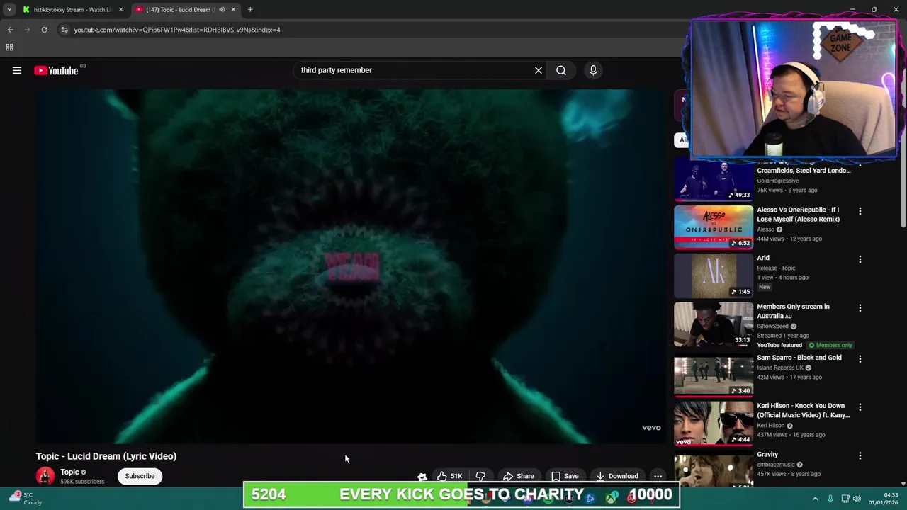Click the video player to pause
This screenshot has width=907, height=510.
[x=351, y=266]
